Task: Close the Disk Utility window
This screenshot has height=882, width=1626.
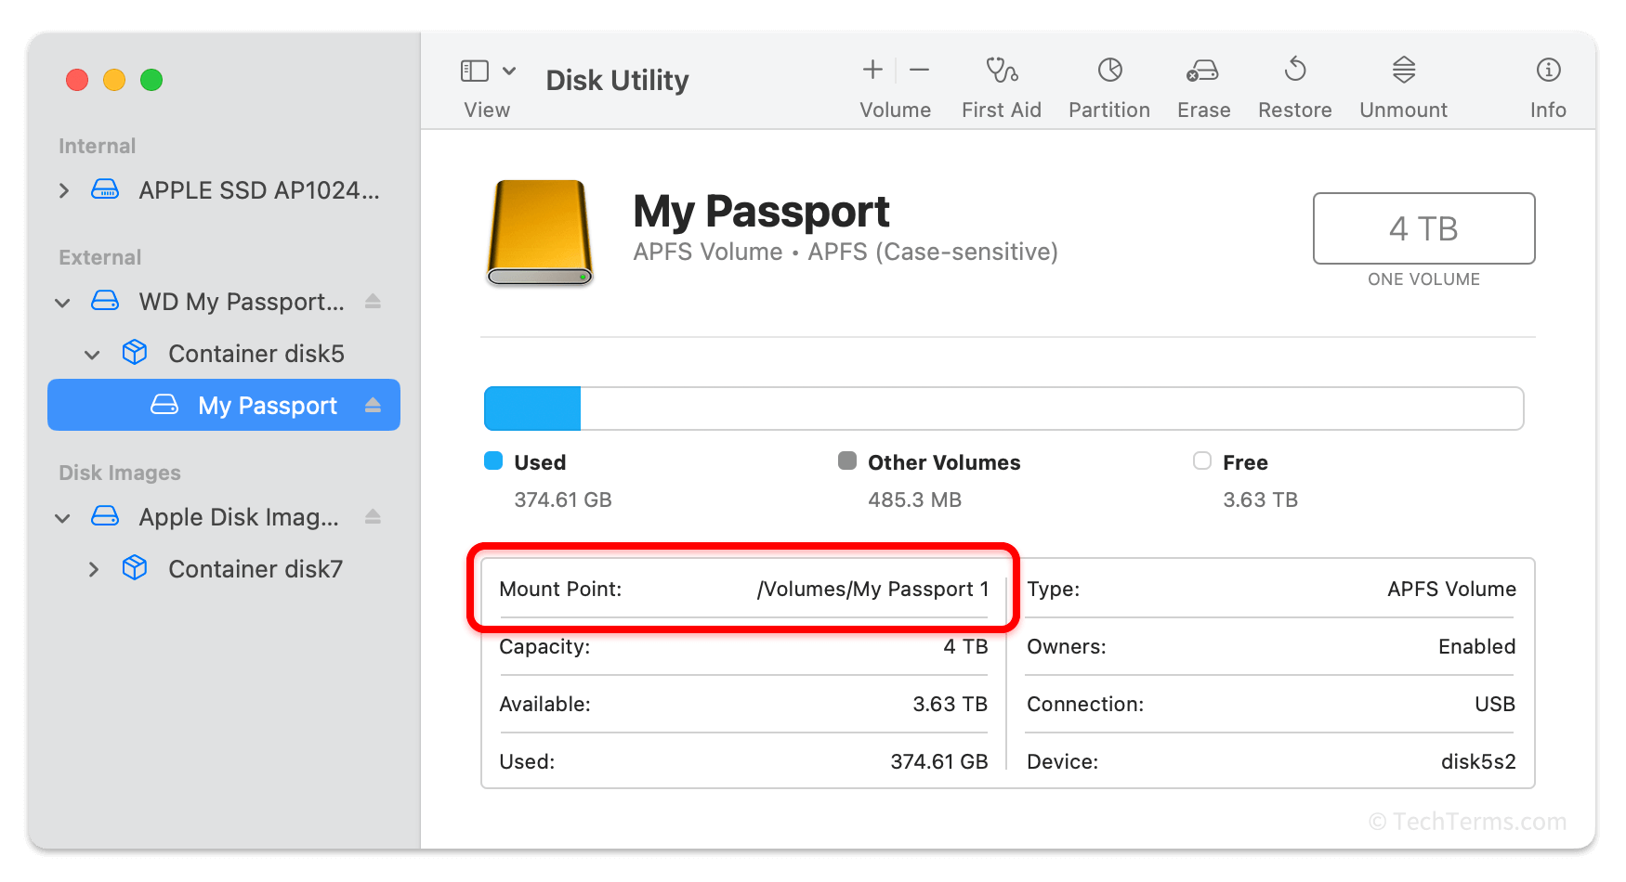Action: click(77, 80)
